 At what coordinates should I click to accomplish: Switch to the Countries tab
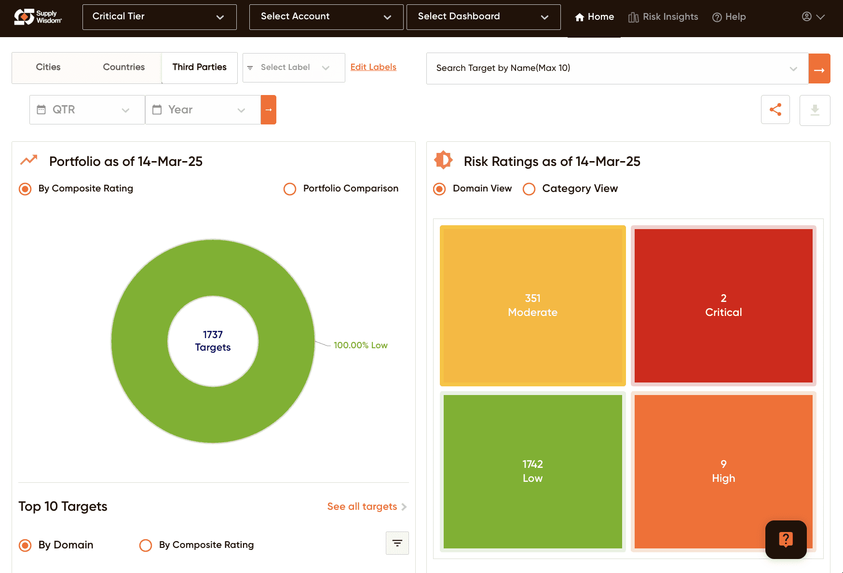pyautogui.click(x=124, y=67)
